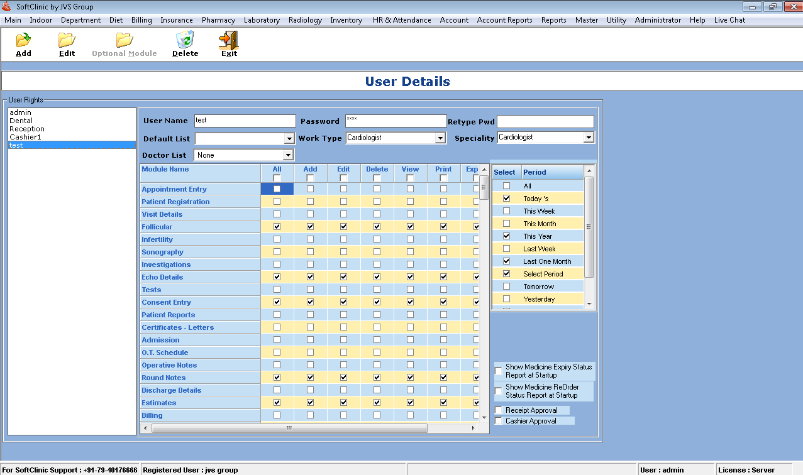Viewport: 803px width, 475px height.
Task: Click the Period column header
Action: pyautogui.click(x=553, y=172)
